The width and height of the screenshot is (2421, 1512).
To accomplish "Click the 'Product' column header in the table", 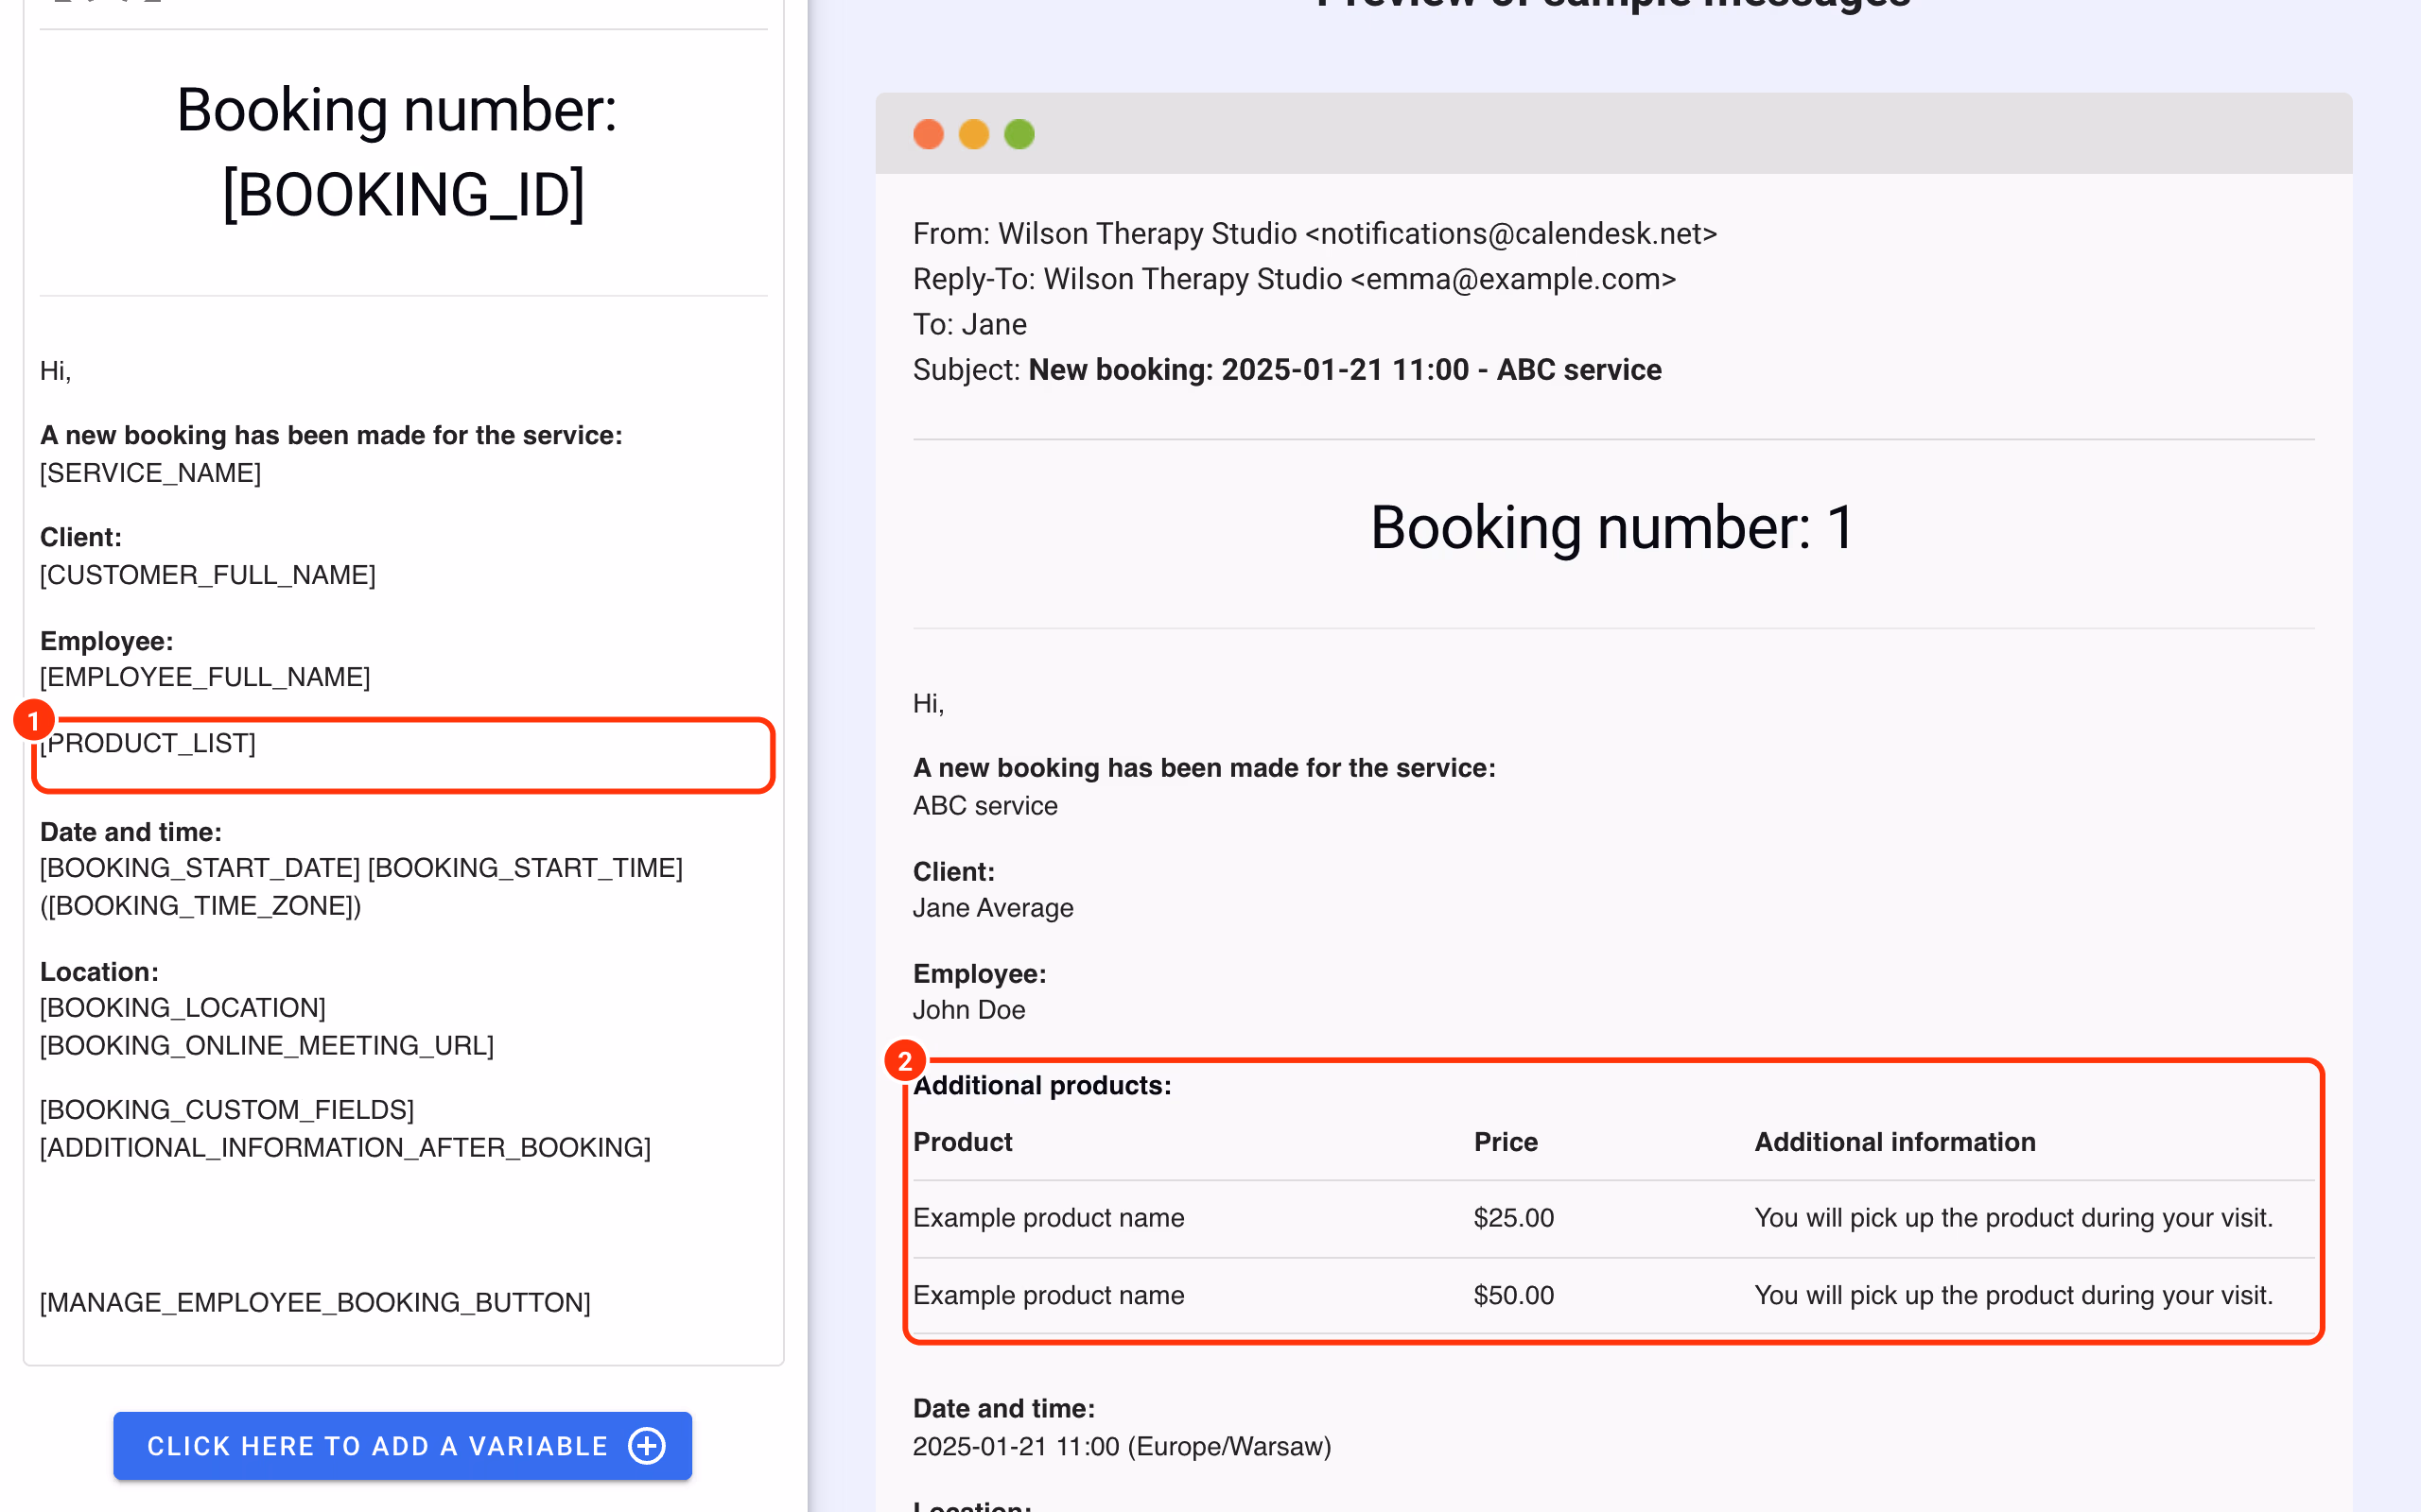I will [963, 1142].
